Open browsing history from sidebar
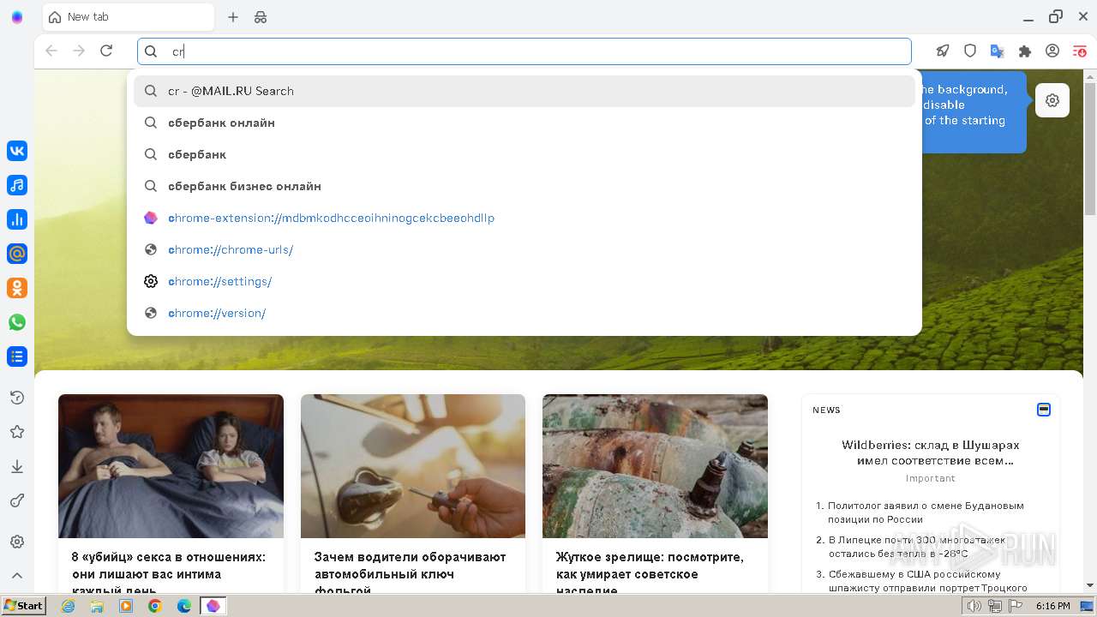 coord(17,398)
